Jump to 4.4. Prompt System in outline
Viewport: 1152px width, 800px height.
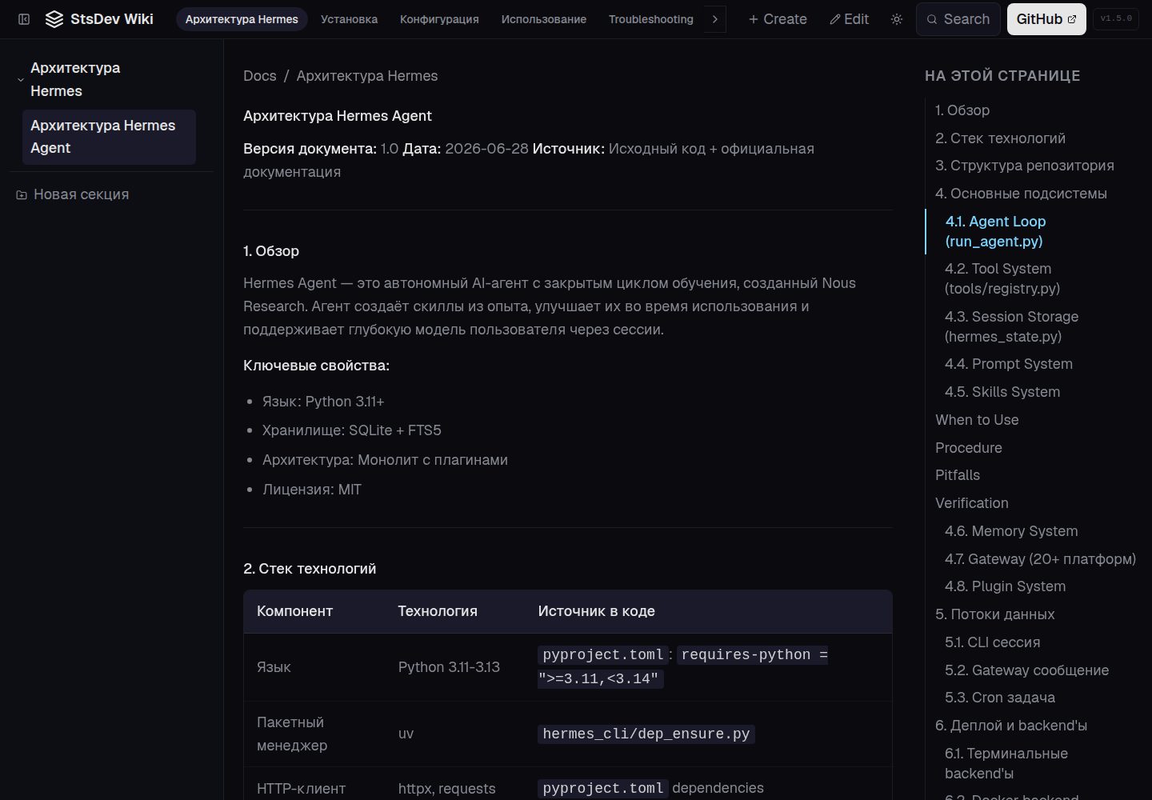point(1009,364)
